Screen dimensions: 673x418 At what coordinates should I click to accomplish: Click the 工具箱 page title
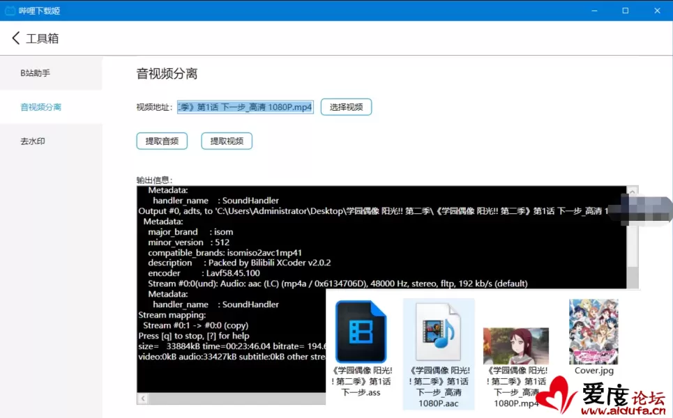(x=42, y=38)
